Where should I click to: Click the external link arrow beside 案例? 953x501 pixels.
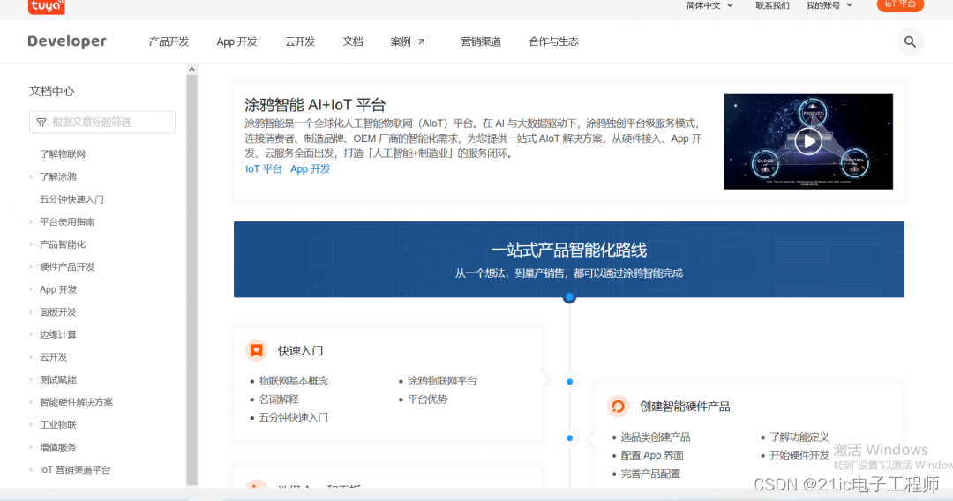[422, 42]
